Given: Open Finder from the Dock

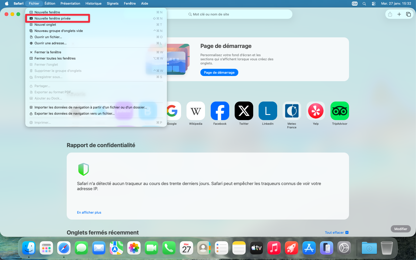Looking at the screenshot, I should click(x=29, y=248).
